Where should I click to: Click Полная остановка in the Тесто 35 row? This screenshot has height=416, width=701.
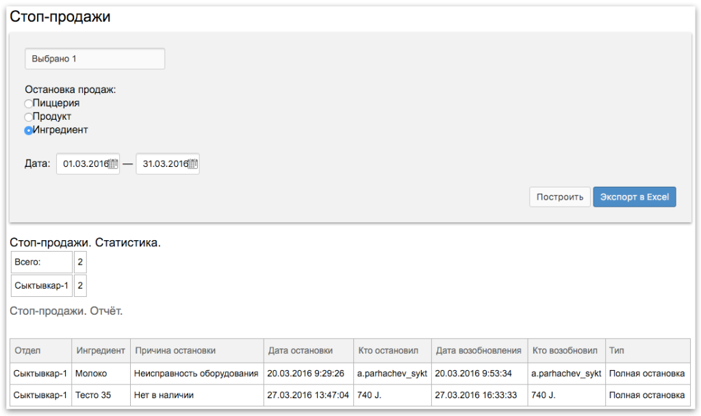[x=648, y=395]
